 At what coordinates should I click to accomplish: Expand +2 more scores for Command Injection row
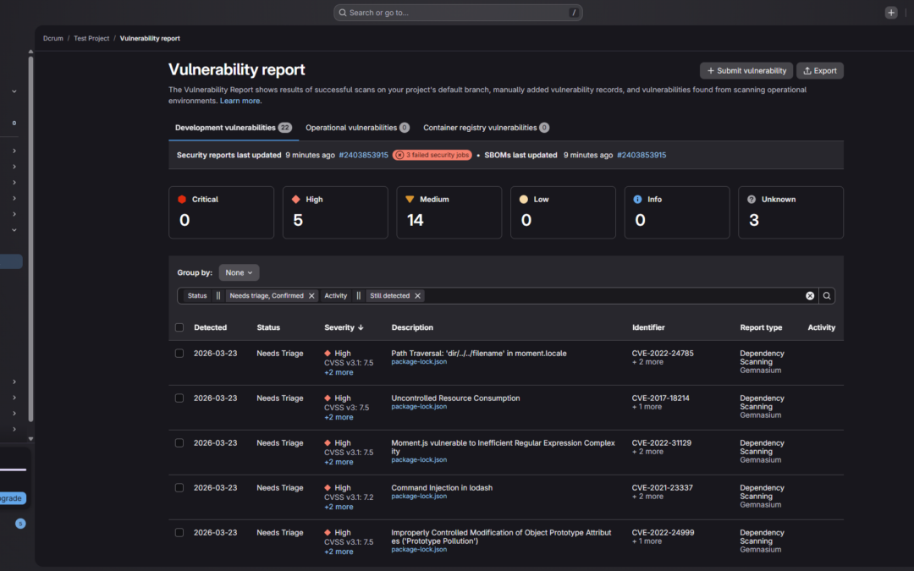click(x=339, y=508)
